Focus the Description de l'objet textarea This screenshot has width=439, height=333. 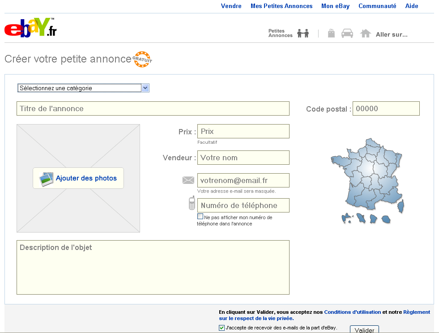(x=153, y=267)
